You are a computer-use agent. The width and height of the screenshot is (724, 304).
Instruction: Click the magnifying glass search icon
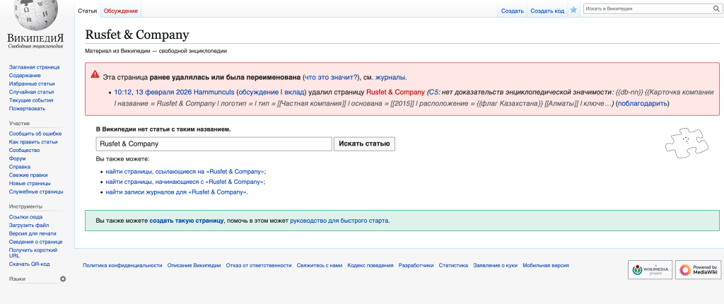click(716, 8)
